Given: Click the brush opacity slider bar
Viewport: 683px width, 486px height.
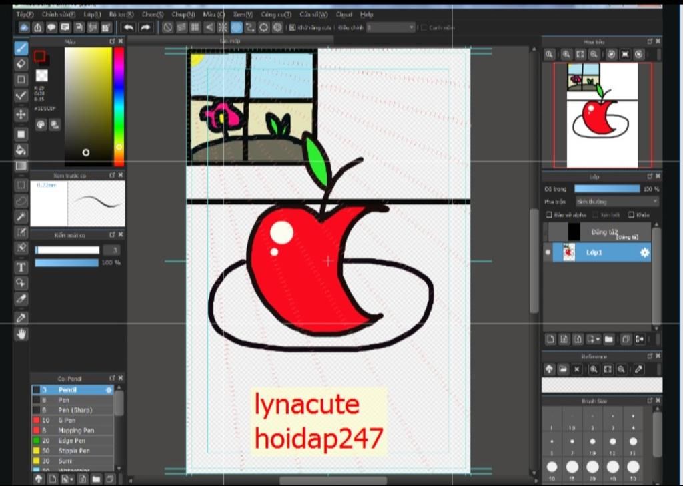Looking at the screenshot, I should (67, 262).
